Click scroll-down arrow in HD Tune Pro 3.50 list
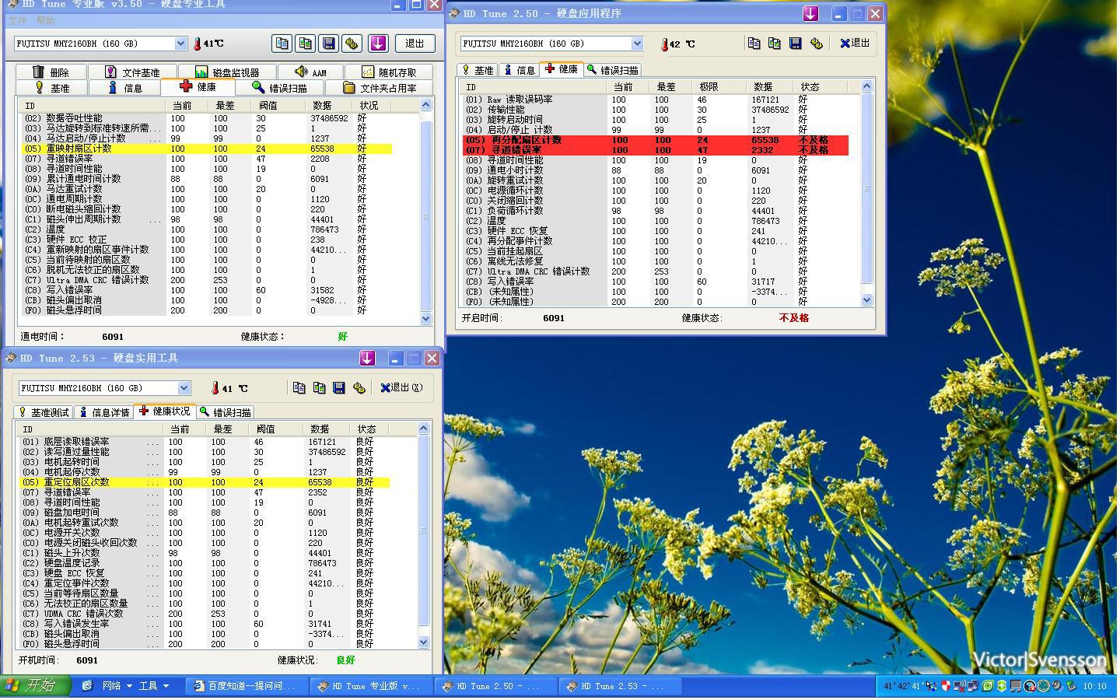The height and width of the screenshot is (700, 1120). tap(425, 318)
